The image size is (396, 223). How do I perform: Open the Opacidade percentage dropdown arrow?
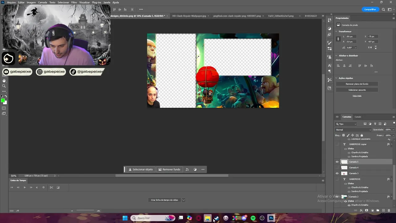point(393,130)
